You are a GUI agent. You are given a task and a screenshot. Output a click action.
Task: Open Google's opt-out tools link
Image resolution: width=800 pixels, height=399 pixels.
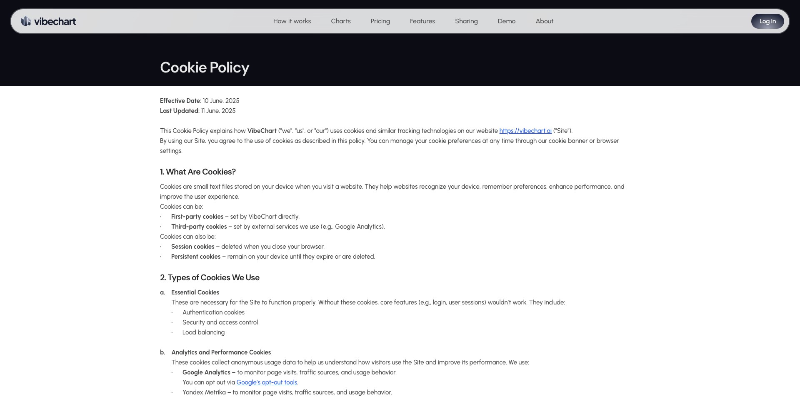point(267,382)
